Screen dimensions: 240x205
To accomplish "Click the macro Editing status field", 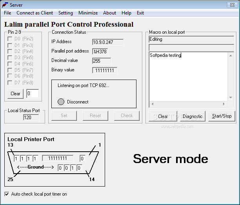I will (191, 39).
